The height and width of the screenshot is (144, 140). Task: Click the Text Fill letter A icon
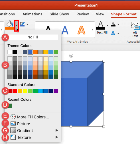[101, 25]
